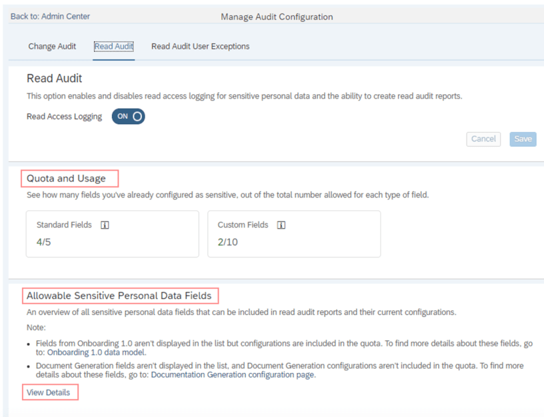Click the info icon beside Custom Fields

tap(281, 226)
